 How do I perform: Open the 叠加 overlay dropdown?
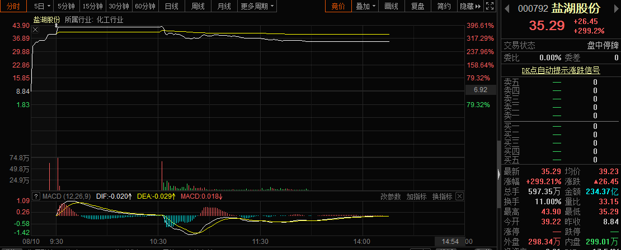365,6
